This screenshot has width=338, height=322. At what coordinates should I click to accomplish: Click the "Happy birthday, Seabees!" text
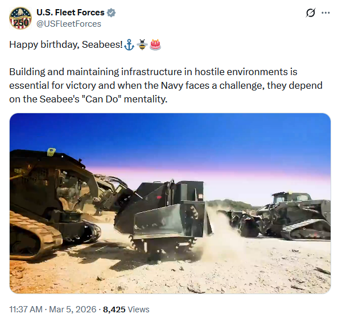pyautogui.click(x=66, y=44)
